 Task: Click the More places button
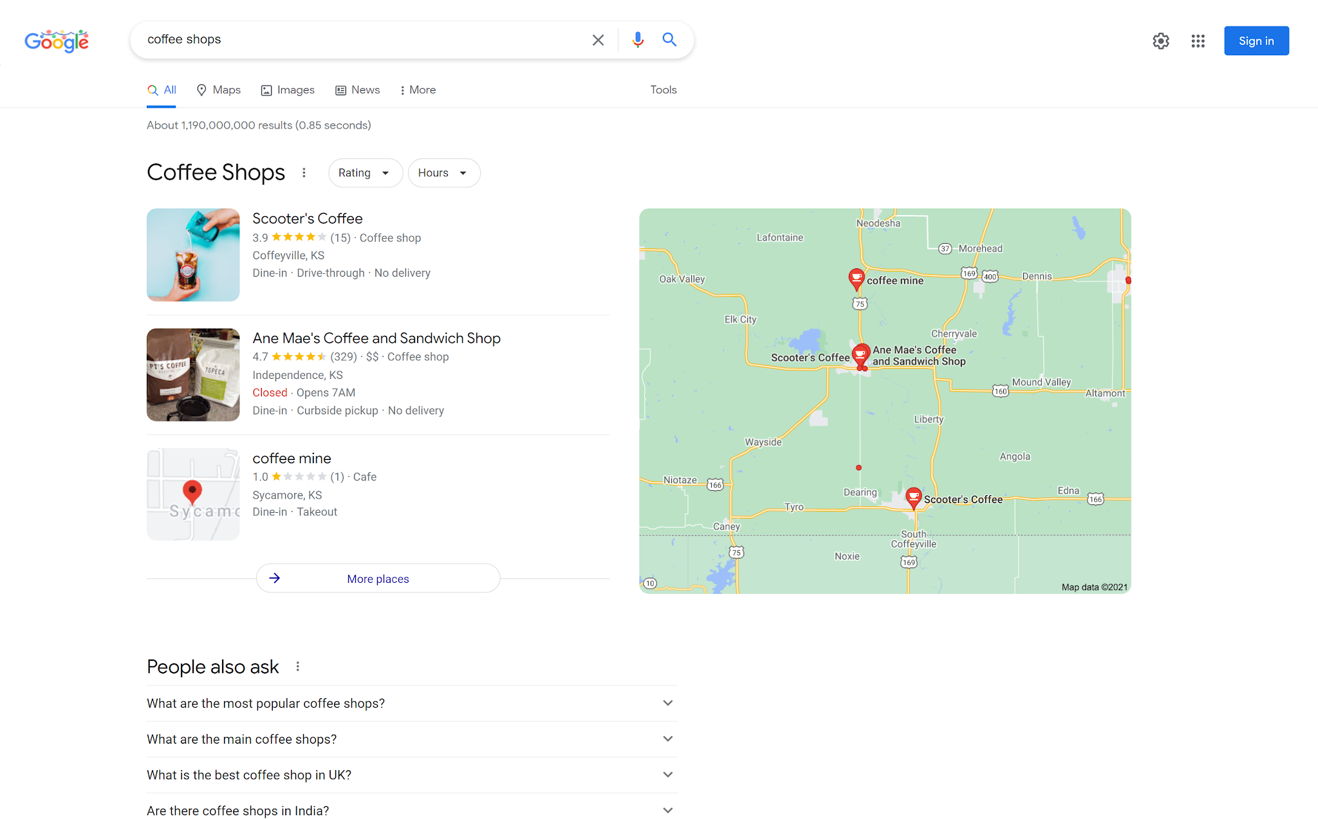[378, 578]
